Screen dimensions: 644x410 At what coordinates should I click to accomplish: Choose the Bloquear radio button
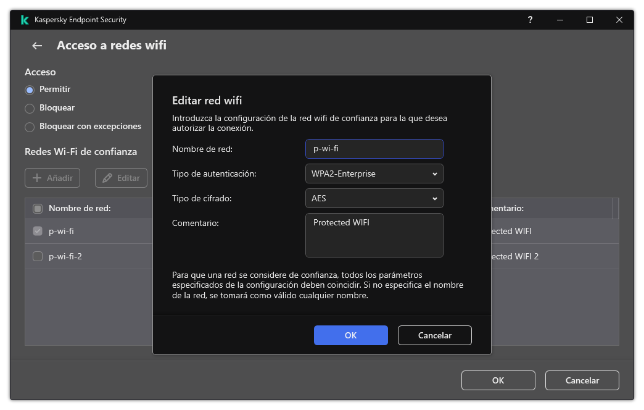coord(29,108)
